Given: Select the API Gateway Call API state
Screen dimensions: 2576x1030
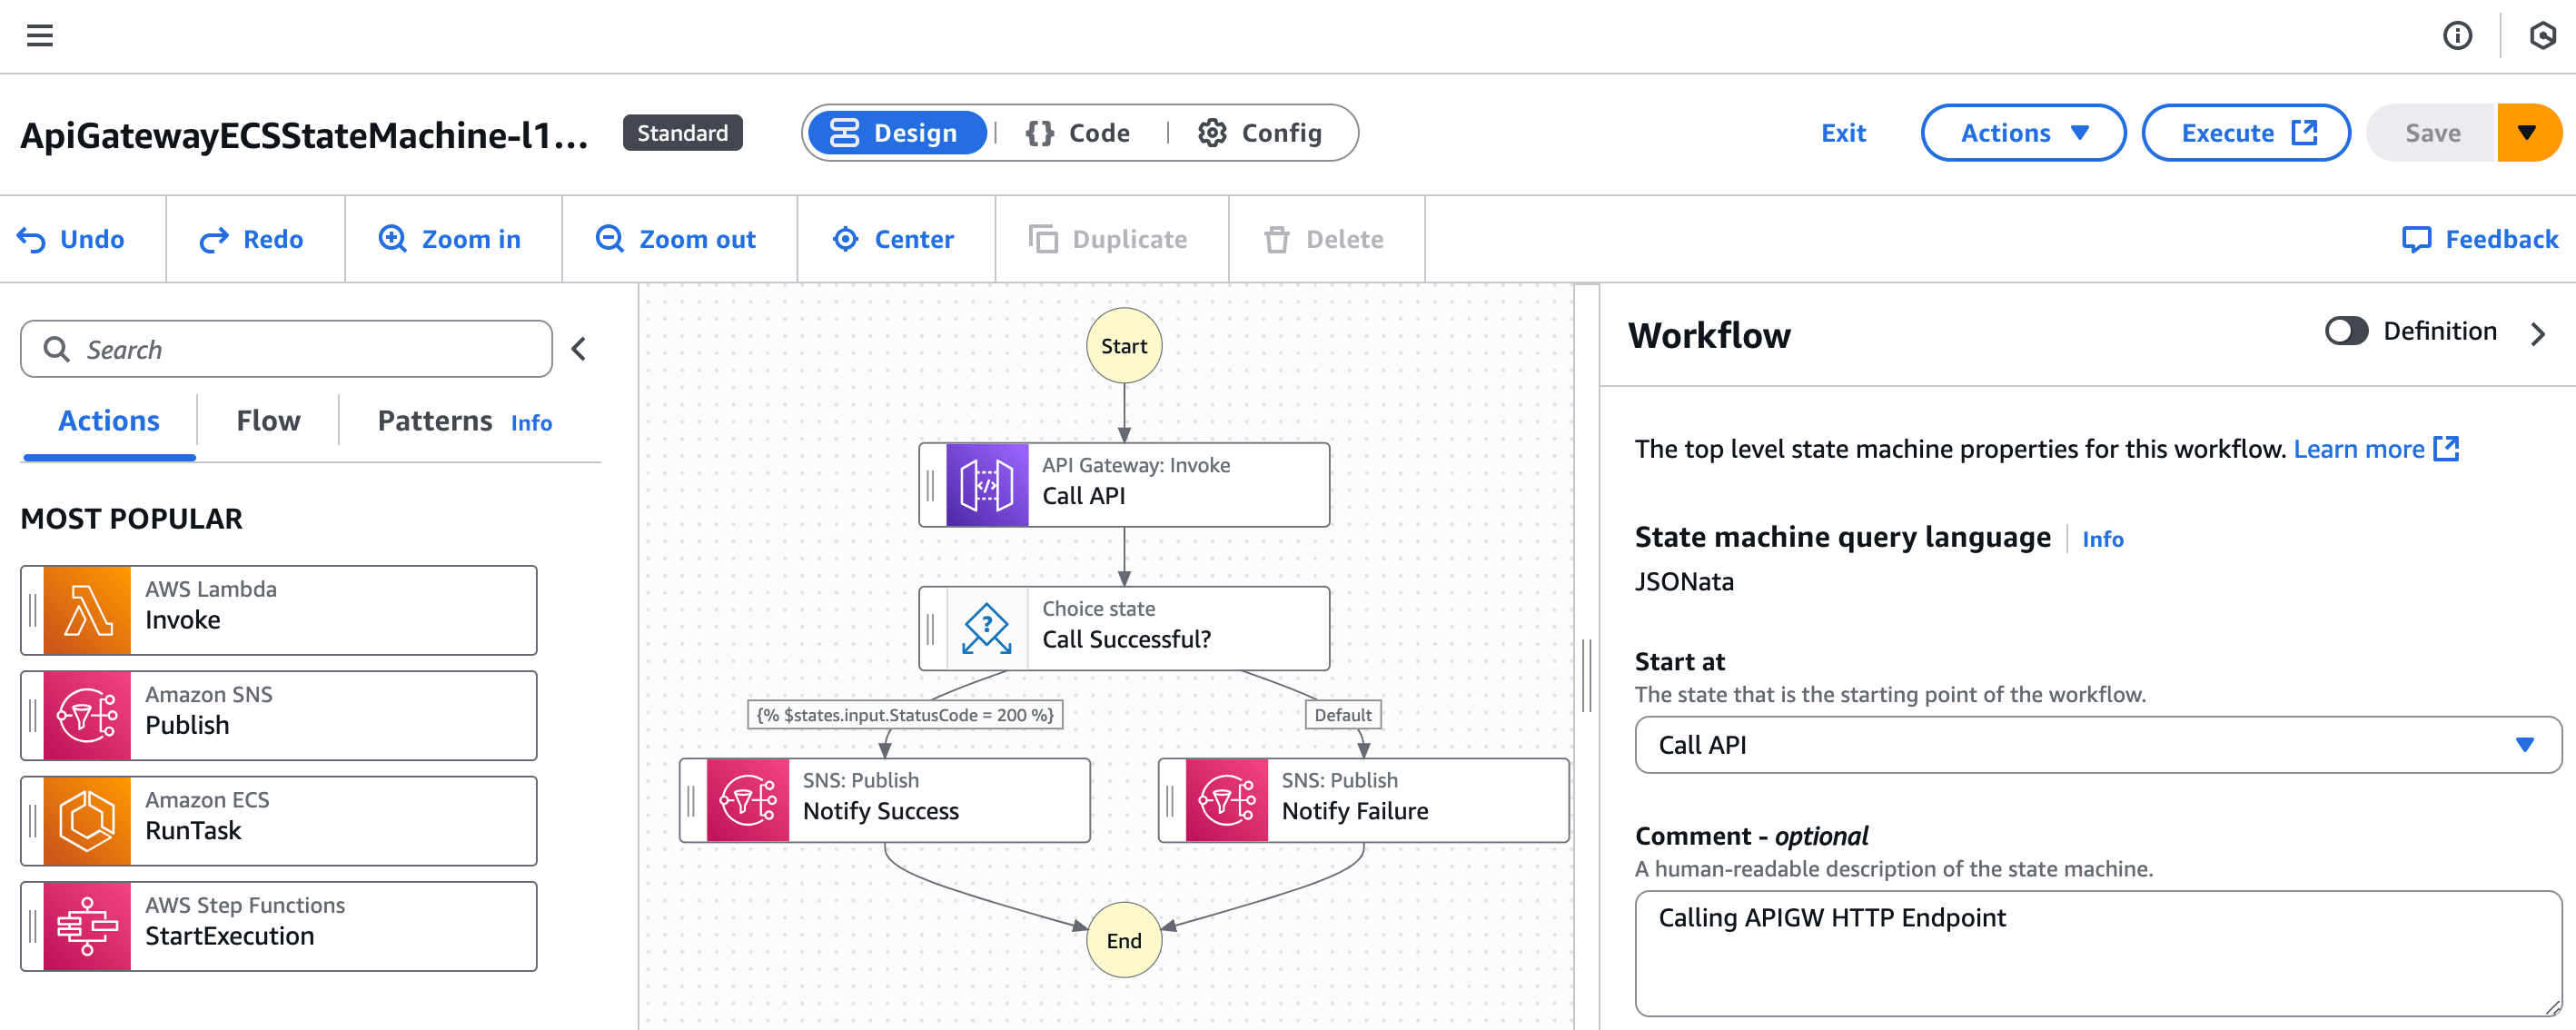Looking at the screenshot, I should (1124, 485).
